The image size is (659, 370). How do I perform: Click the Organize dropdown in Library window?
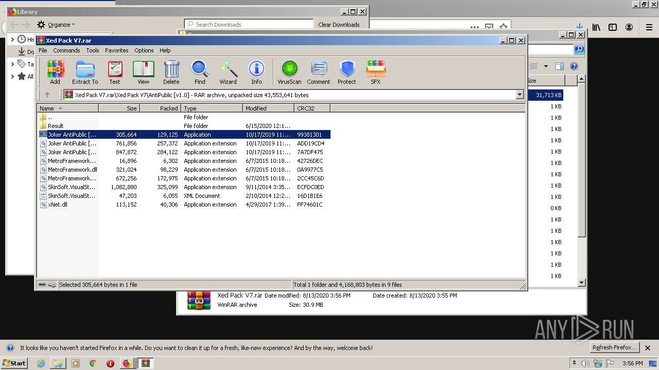[x=56, y=25]
